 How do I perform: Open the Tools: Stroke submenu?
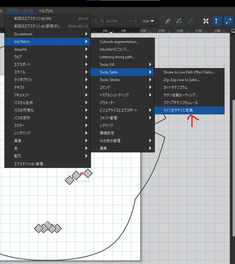tap(123, 80)
